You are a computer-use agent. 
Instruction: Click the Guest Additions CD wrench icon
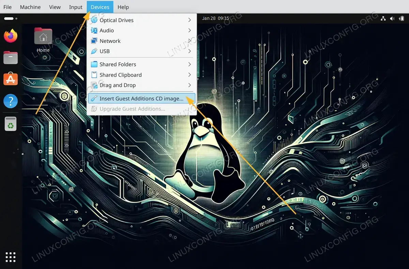click(x=94, y=99)
